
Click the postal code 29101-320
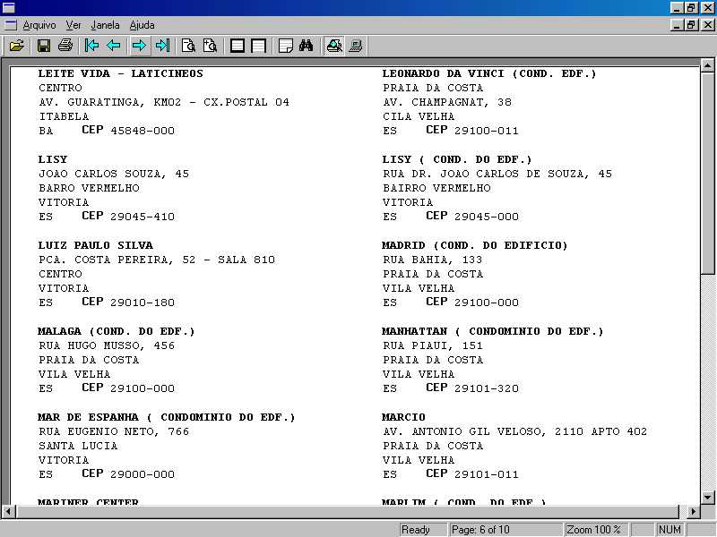(x=487, y=388)
